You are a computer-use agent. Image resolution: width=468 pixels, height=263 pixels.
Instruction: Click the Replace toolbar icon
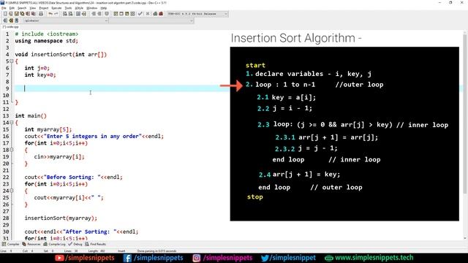[x=70, y=14]
